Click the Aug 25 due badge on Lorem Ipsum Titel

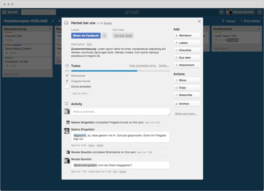click(232, 40)
